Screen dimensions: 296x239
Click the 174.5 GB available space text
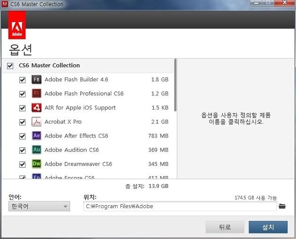256,198
